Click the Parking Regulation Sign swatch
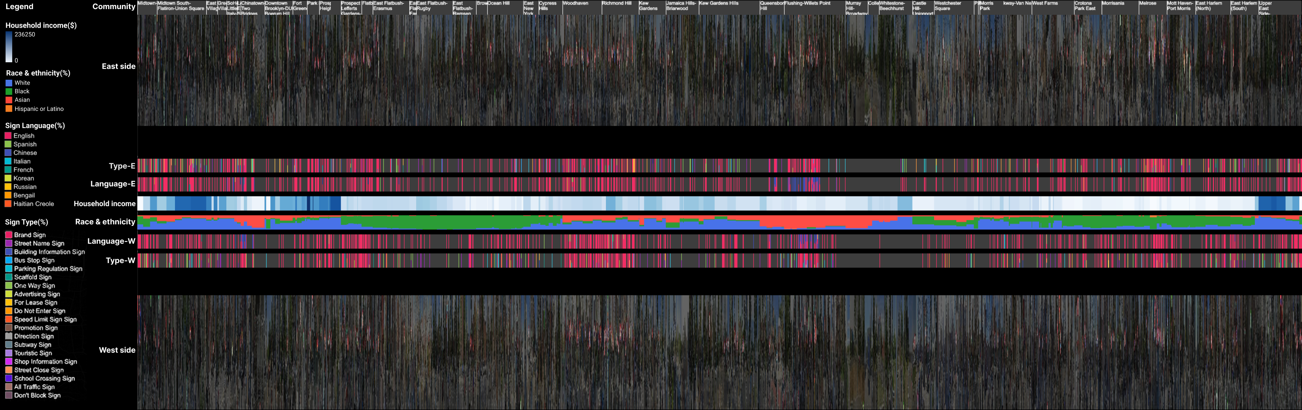The width and height of the screenshot is (1302, 410). click(x=9, y=269)
